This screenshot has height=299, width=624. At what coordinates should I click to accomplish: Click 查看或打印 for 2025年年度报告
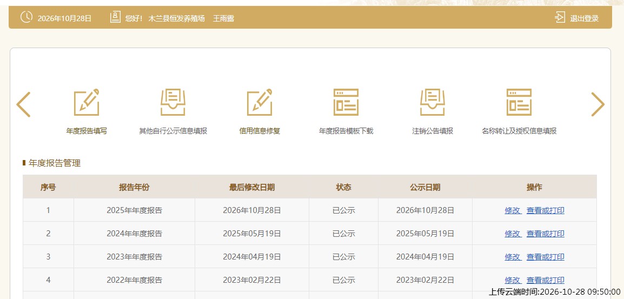pyautogui.click(x=545, y=211)
